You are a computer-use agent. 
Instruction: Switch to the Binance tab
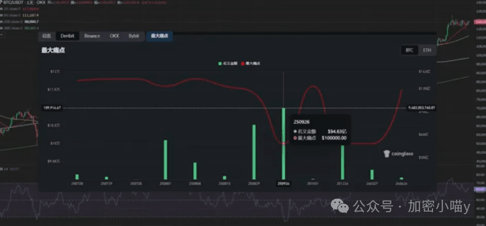click(92, 36)
